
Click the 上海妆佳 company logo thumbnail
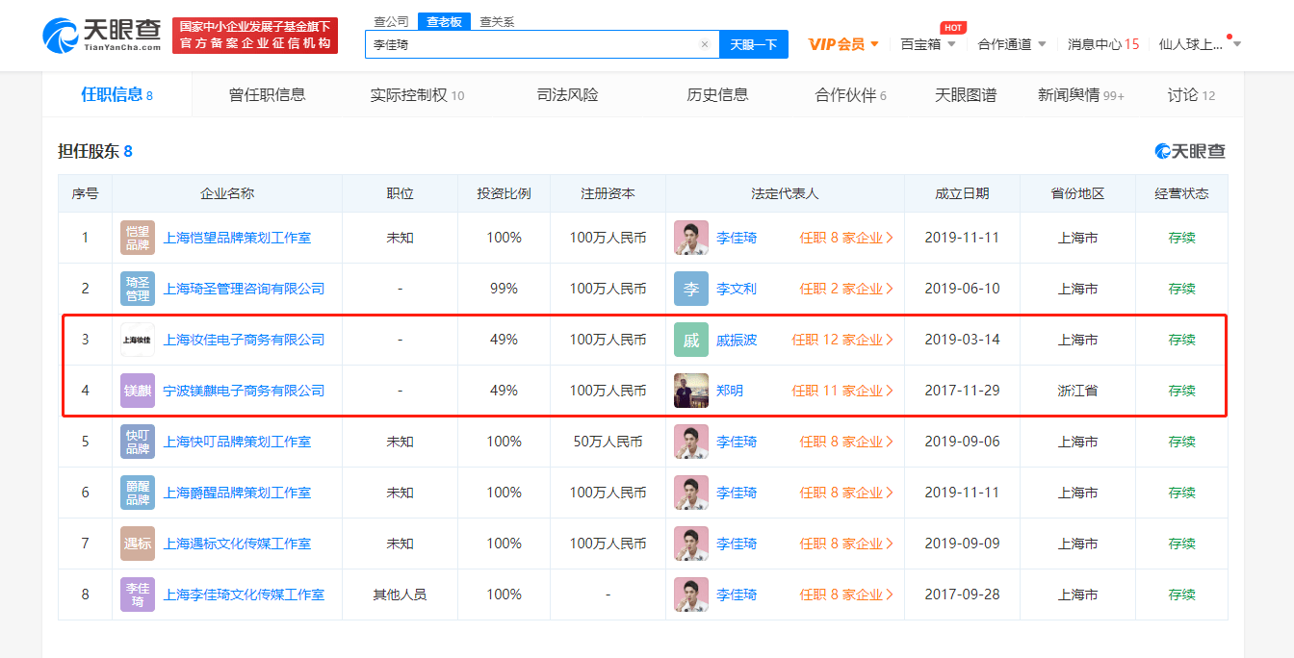point(138,340)
